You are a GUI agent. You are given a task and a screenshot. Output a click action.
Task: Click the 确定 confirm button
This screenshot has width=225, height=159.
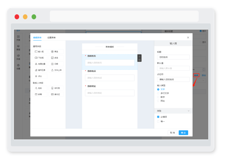[x=183, y=132]
